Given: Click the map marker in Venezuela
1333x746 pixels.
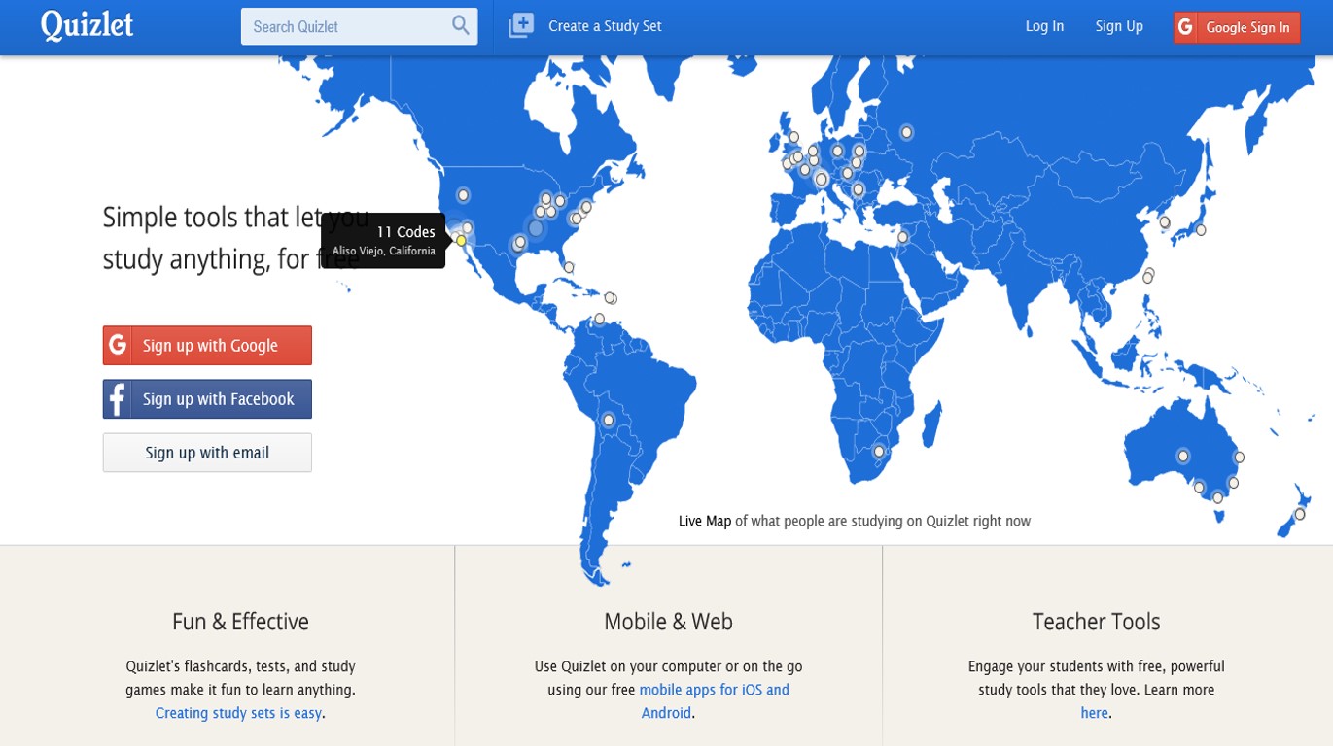Looking at the screenshot, I should (599, 319).
